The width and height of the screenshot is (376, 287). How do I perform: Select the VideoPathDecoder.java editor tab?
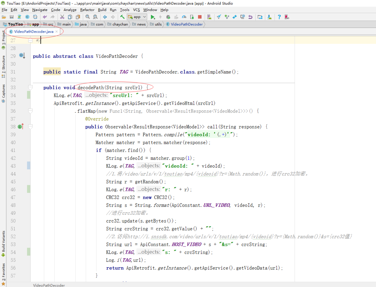[34, 31]
